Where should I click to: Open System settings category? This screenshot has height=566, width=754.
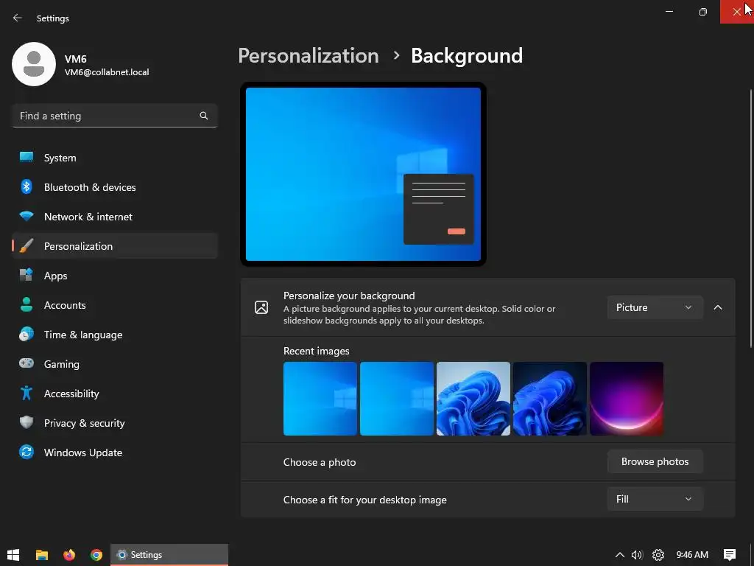click(116, 158)
